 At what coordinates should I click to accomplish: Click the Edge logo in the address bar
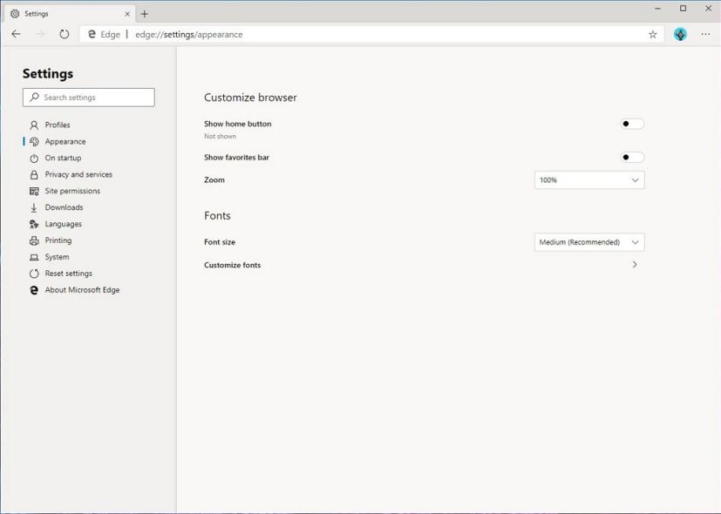pyautogui.click(x=92, y=35)
